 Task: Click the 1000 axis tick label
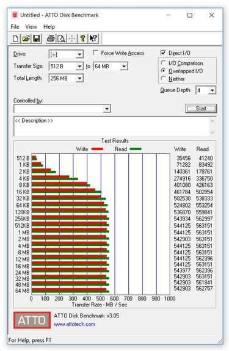(170, 299)
